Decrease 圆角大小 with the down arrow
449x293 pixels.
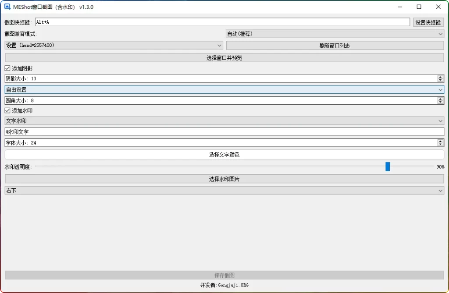pos(441,102)
